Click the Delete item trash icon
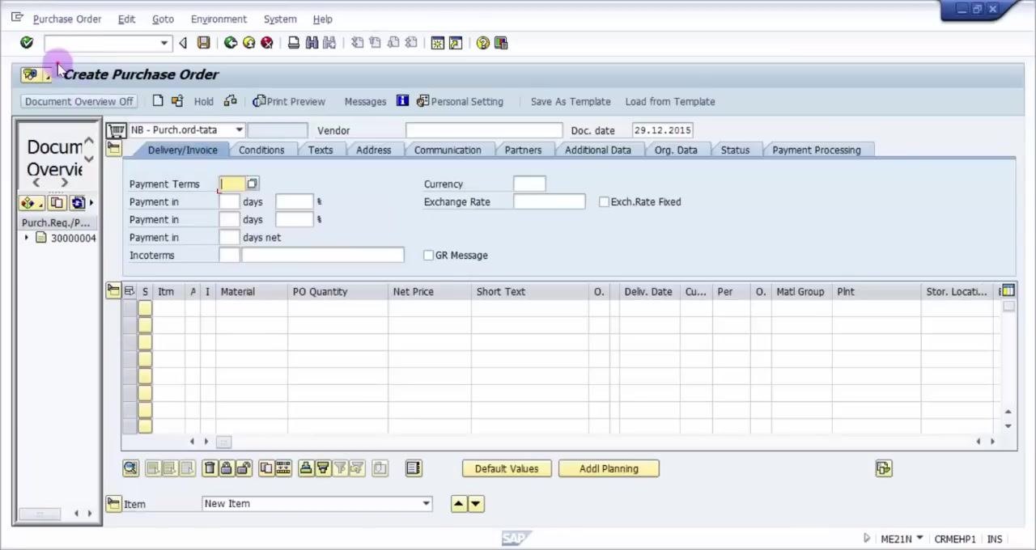 pos(210,468)
